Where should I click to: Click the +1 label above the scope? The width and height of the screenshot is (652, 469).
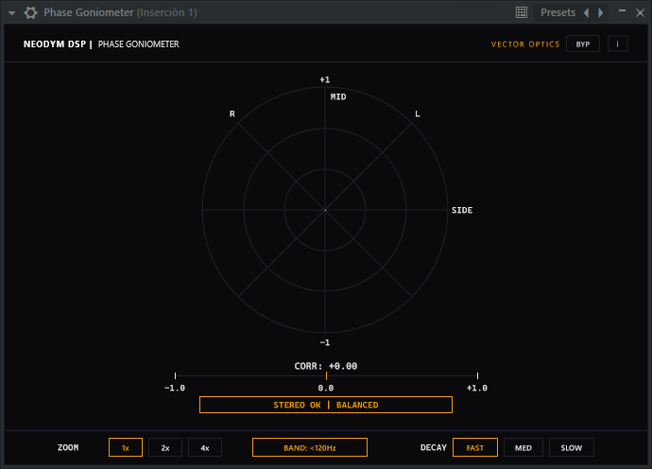point(325,79)
